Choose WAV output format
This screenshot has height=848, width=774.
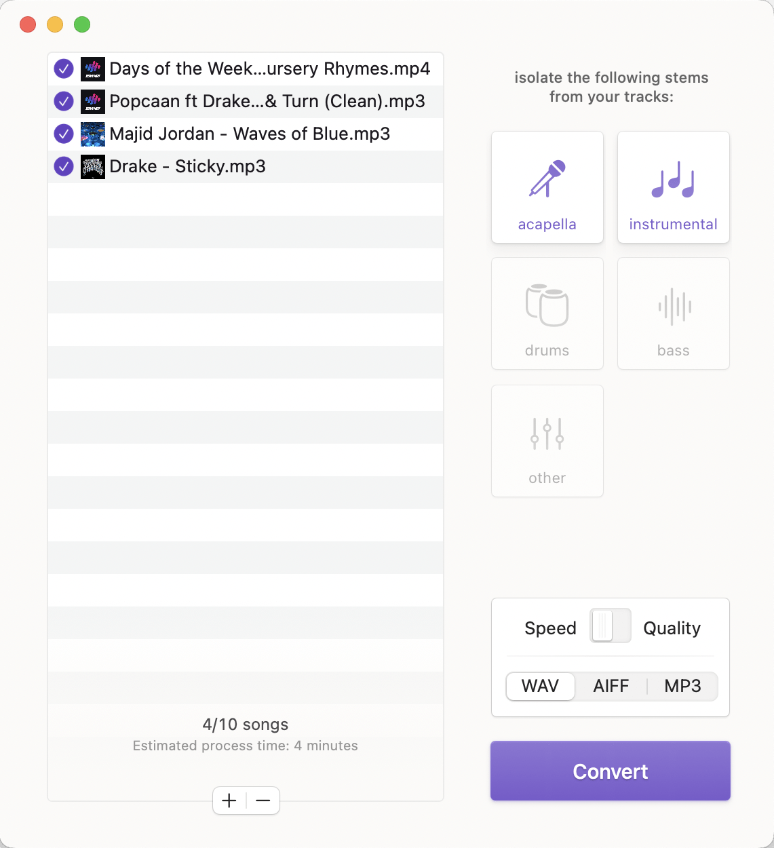point(540,686)
